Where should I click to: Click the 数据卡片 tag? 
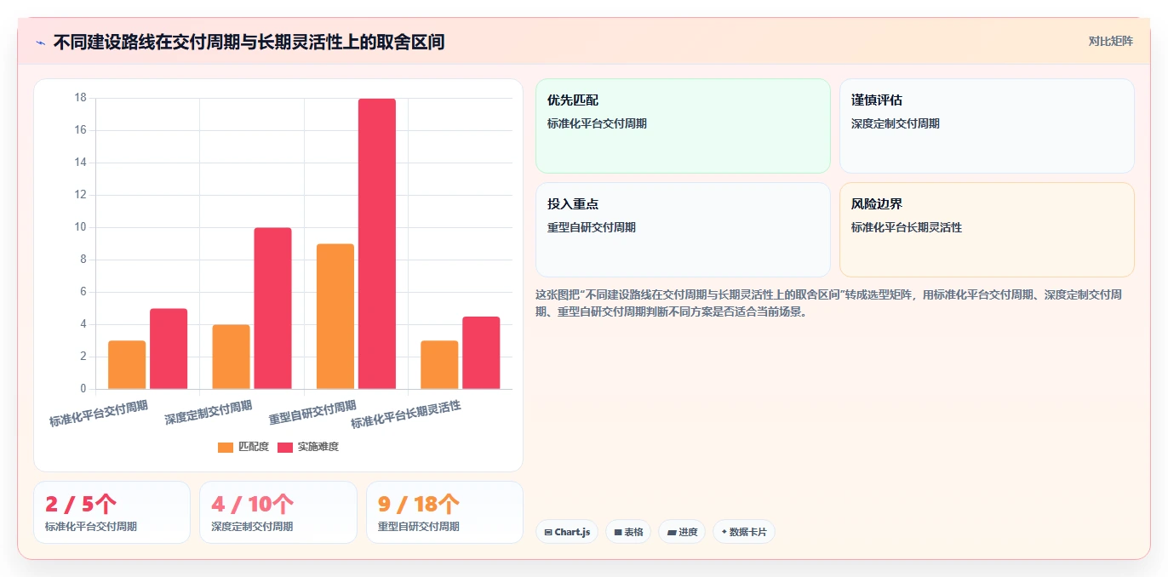pos(744,532)
